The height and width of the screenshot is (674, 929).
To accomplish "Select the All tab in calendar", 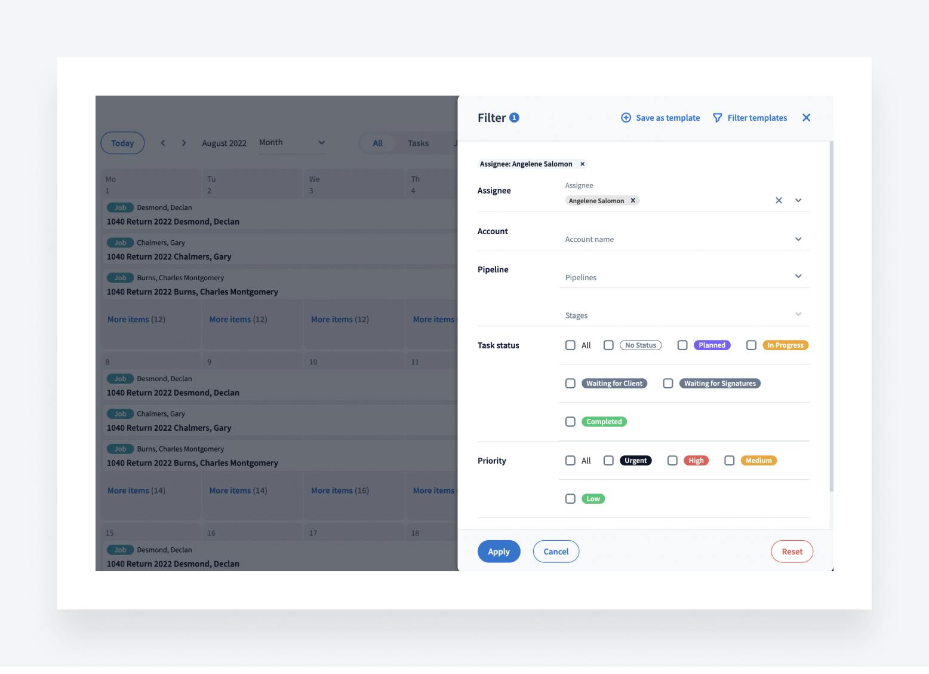I will [377, 143].
